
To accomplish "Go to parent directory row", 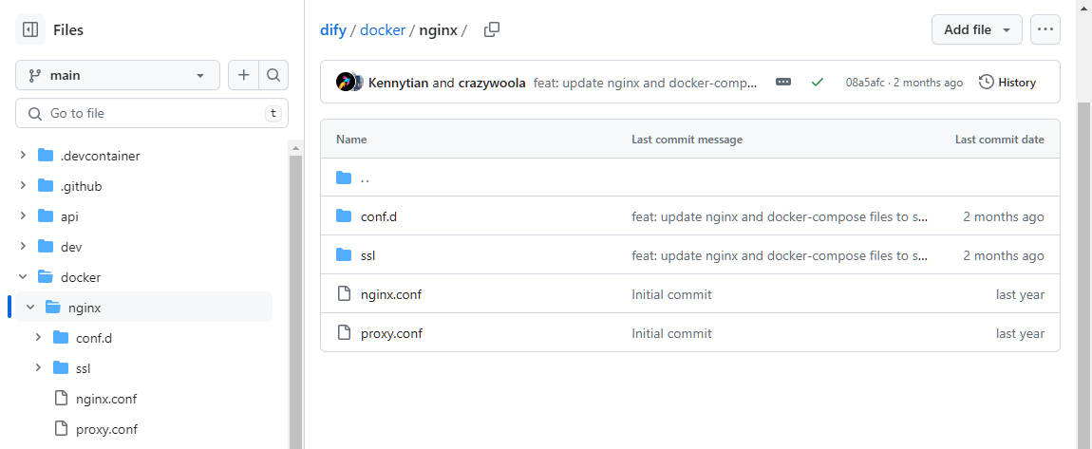I will coord(690,178).
